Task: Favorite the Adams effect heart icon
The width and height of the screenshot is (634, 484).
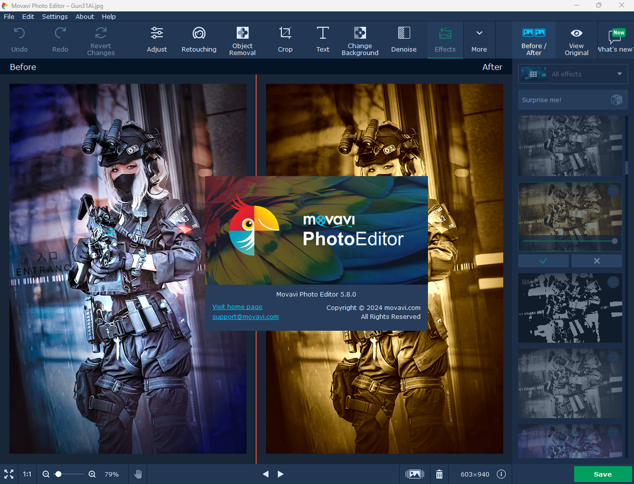Action: (x=613, y=358)
